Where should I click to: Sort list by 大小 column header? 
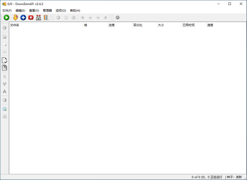click(x=169, y=25)
